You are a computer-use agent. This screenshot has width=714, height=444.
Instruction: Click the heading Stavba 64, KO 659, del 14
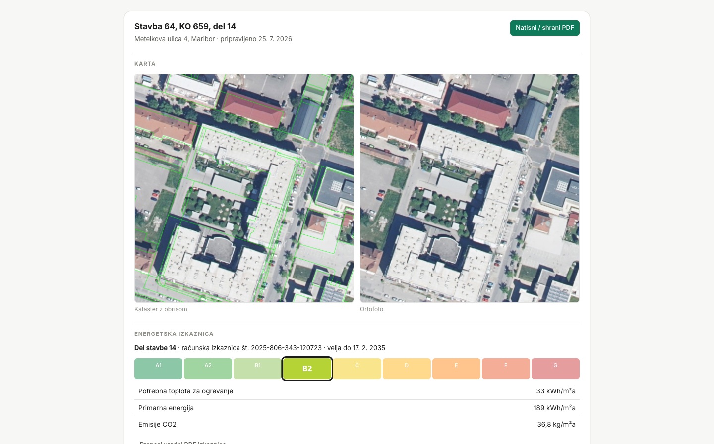(x=185, y=26)
